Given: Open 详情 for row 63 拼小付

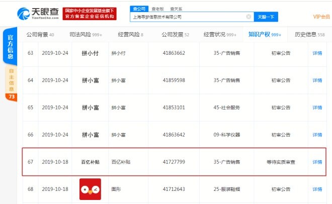Looking at the screenshot, I should point(317,52).
